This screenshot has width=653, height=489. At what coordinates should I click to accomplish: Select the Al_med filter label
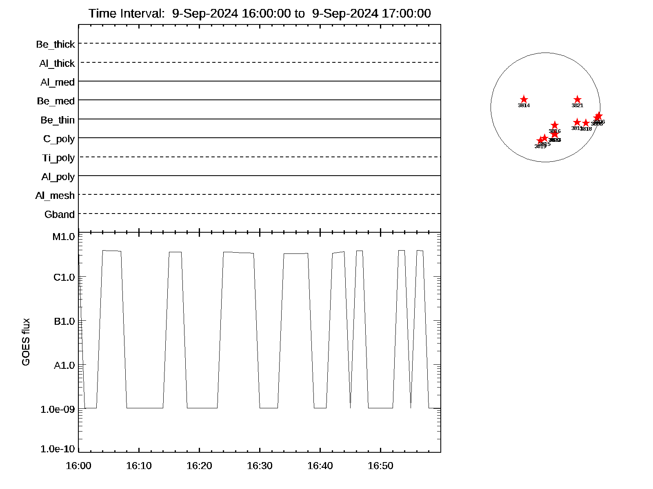(58, 82)
